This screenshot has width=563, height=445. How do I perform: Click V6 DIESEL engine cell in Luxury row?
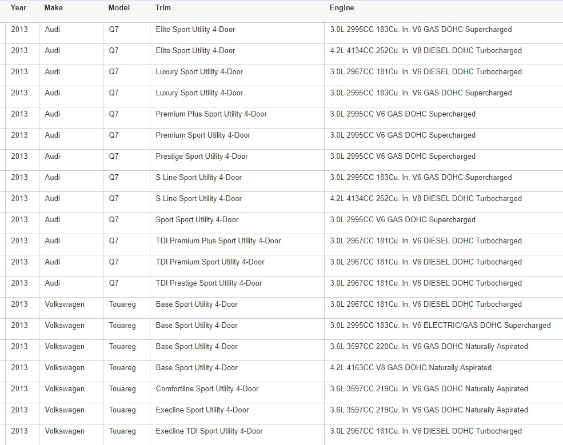444,75
